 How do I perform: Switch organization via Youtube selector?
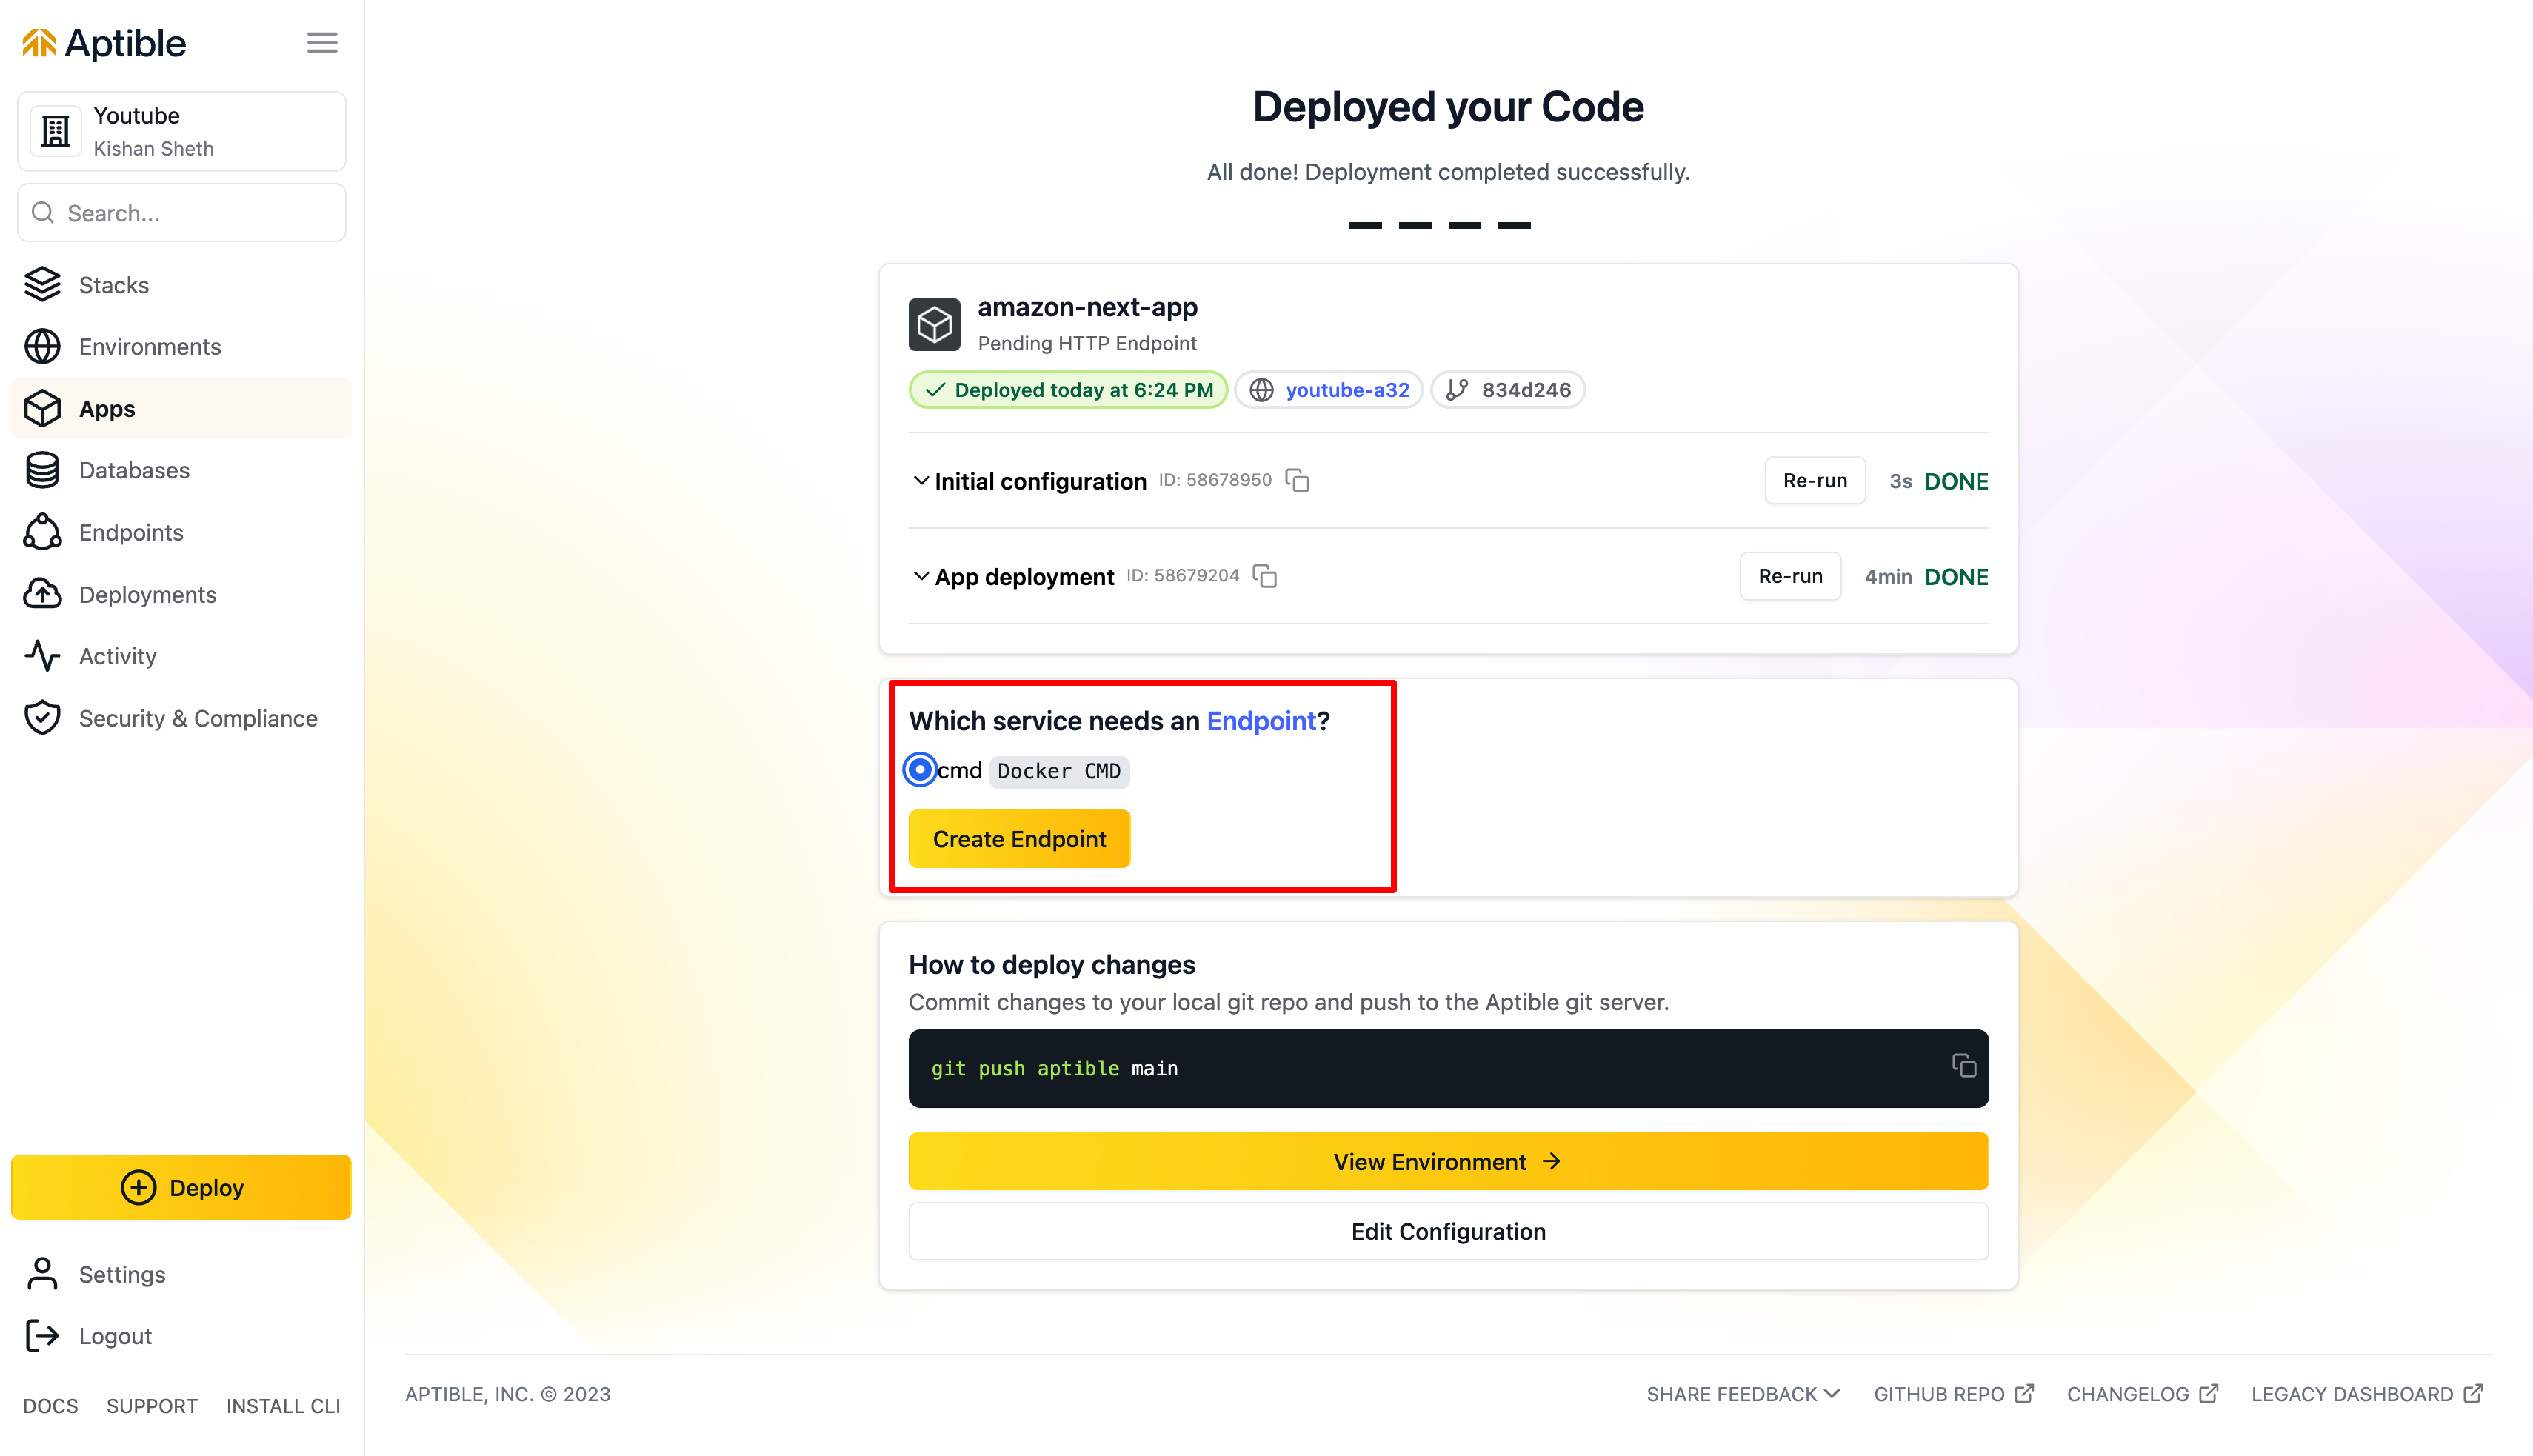[x=181, y=131]
